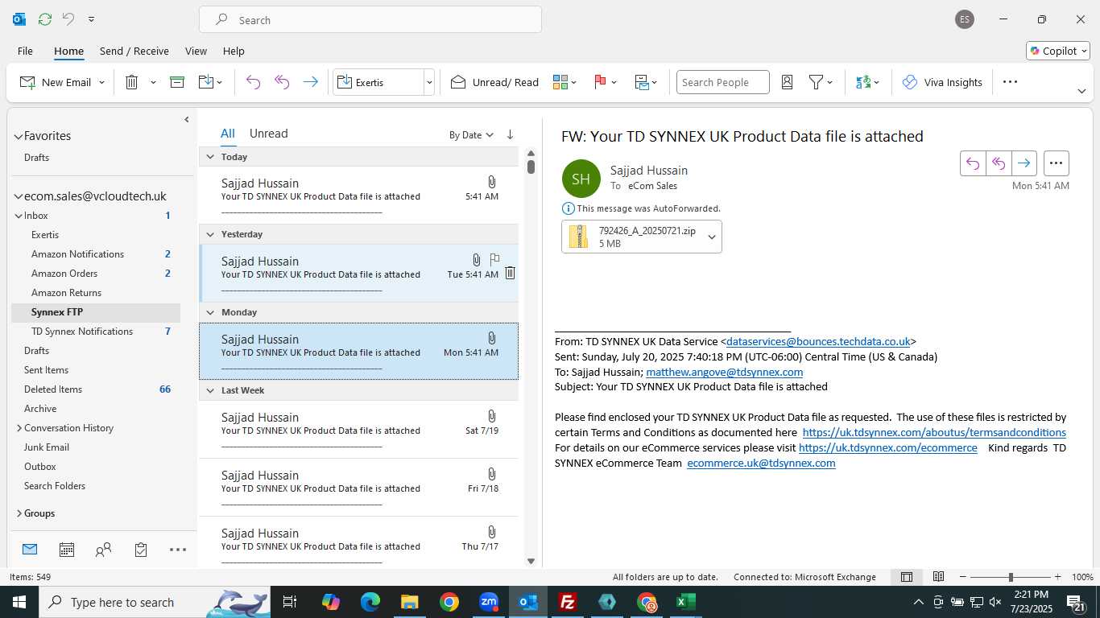Screen dimensions: 1100x618
Task: Open the termsandconditions link
Action: click(x=934, y=432)
